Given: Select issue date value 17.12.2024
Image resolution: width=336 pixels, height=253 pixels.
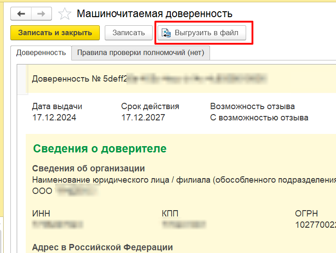Looking at the screenshot, I should [x=54, y=118].
